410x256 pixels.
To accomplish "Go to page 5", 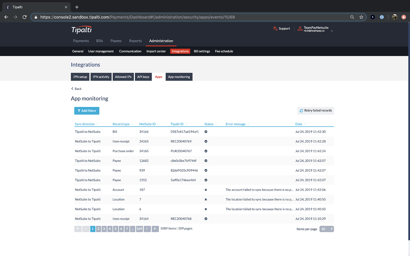I will [116, 229].
